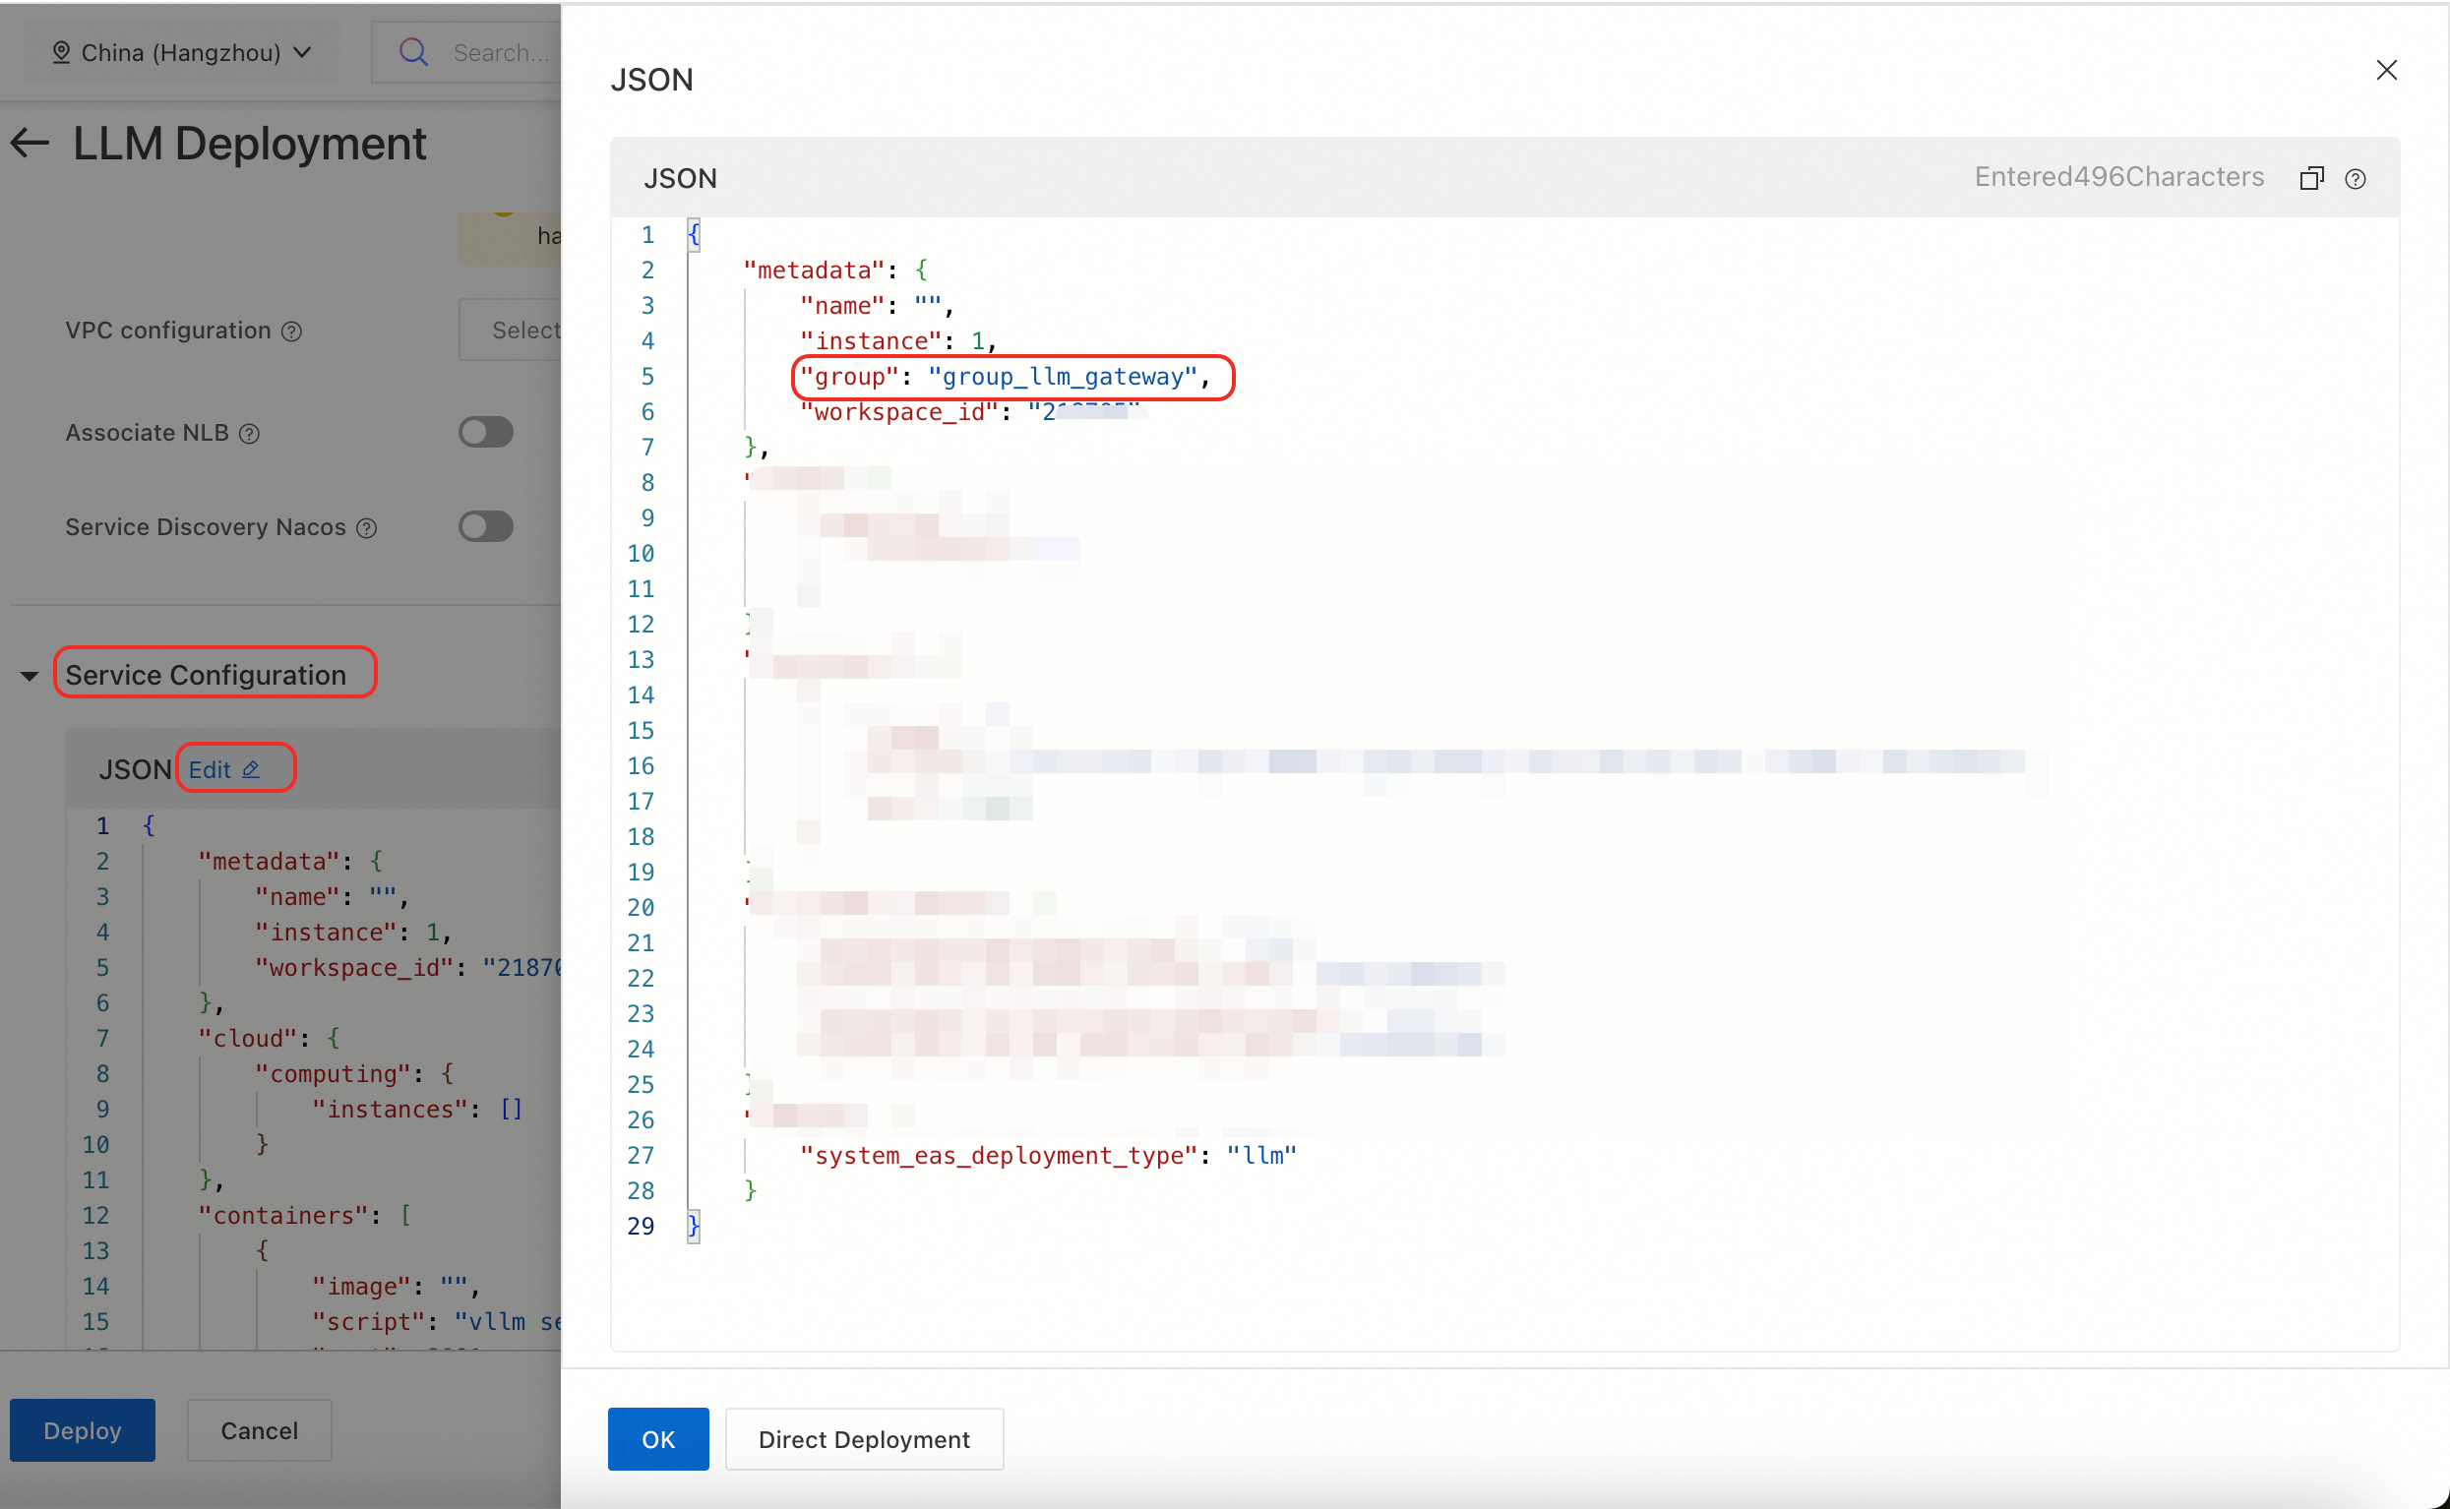Viewport: 2450px width, 1509px height.
Task: Click "metadata" key in the dialog editor
Action: tap(814, 271)
